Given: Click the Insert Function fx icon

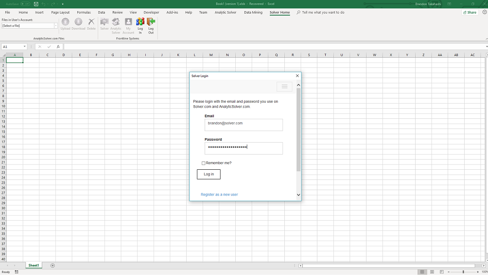Looking at the screenshot, I should [x=58, y=47].
